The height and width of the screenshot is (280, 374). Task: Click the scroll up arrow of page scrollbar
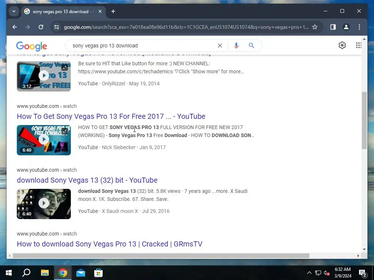click(x=364, y=39)
